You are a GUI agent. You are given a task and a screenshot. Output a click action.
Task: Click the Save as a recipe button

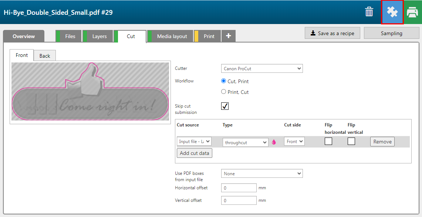pos(332,33)
